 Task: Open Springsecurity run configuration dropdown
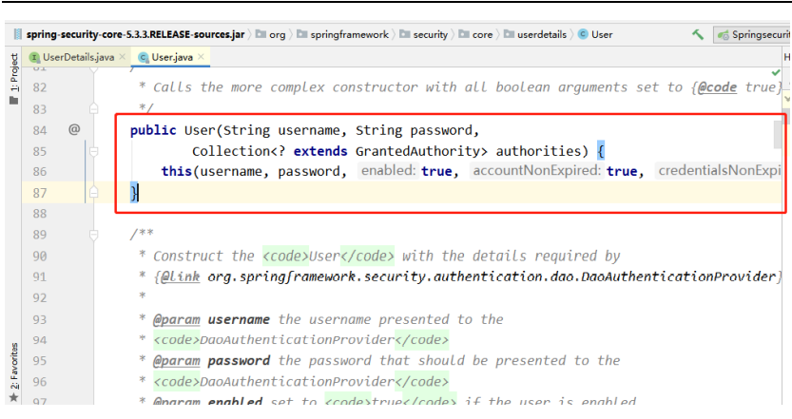pyautogui.click(x=756, y=34)
